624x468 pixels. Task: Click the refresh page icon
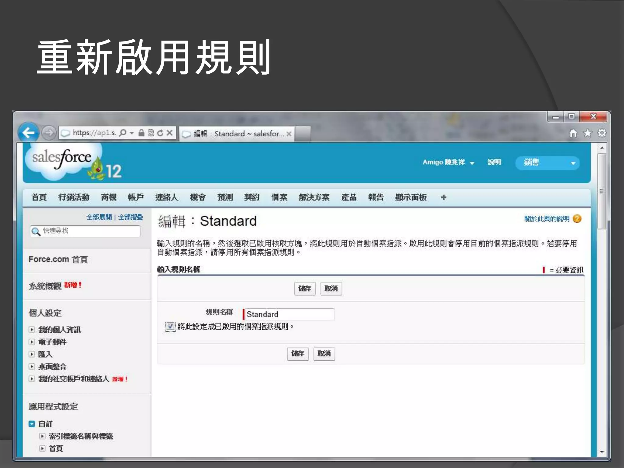coord(160,133)
